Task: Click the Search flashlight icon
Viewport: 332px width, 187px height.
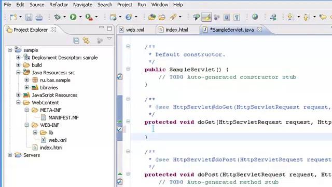Action: (x=173, y=17)
